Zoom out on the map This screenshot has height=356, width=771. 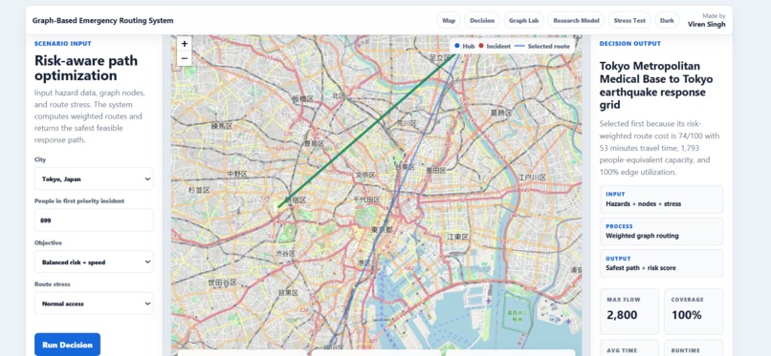[184, 58]
